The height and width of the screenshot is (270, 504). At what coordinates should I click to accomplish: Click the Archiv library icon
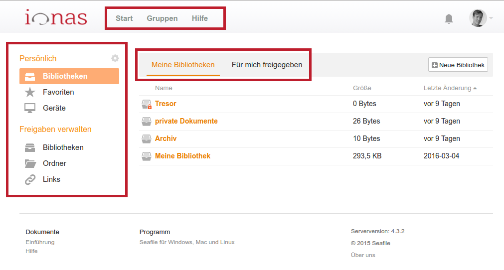tap(146, 138)
